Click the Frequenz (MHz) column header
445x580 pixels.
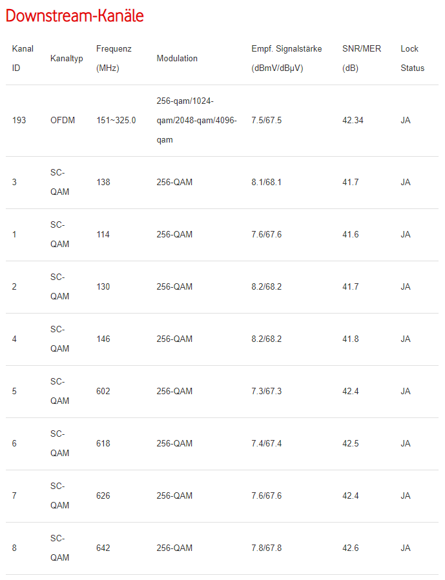coord(114,58)
